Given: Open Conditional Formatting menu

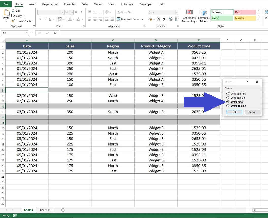Looking at the screenshot, I should [189, 16].
